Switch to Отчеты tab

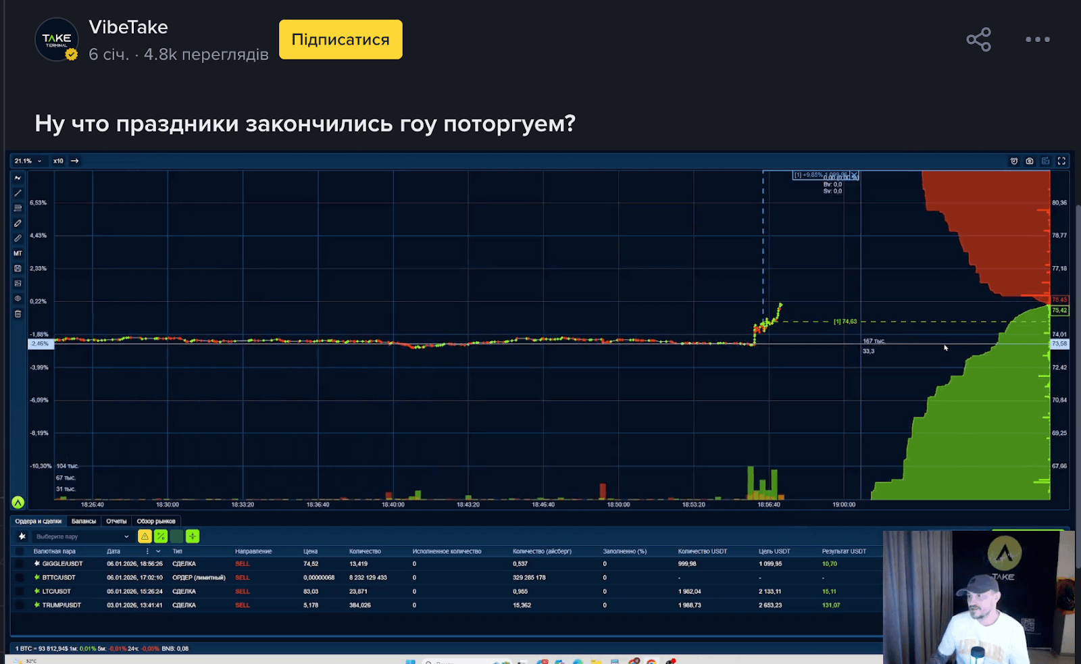coord(116,521)
